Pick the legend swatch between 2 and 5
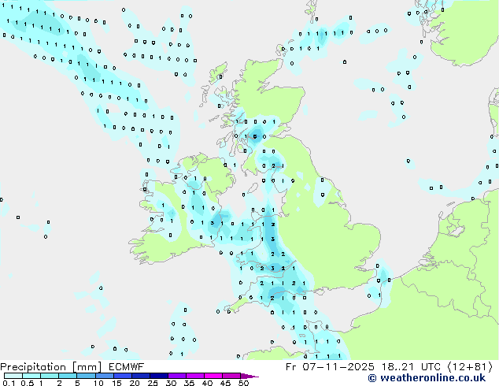 pos(68,376)
